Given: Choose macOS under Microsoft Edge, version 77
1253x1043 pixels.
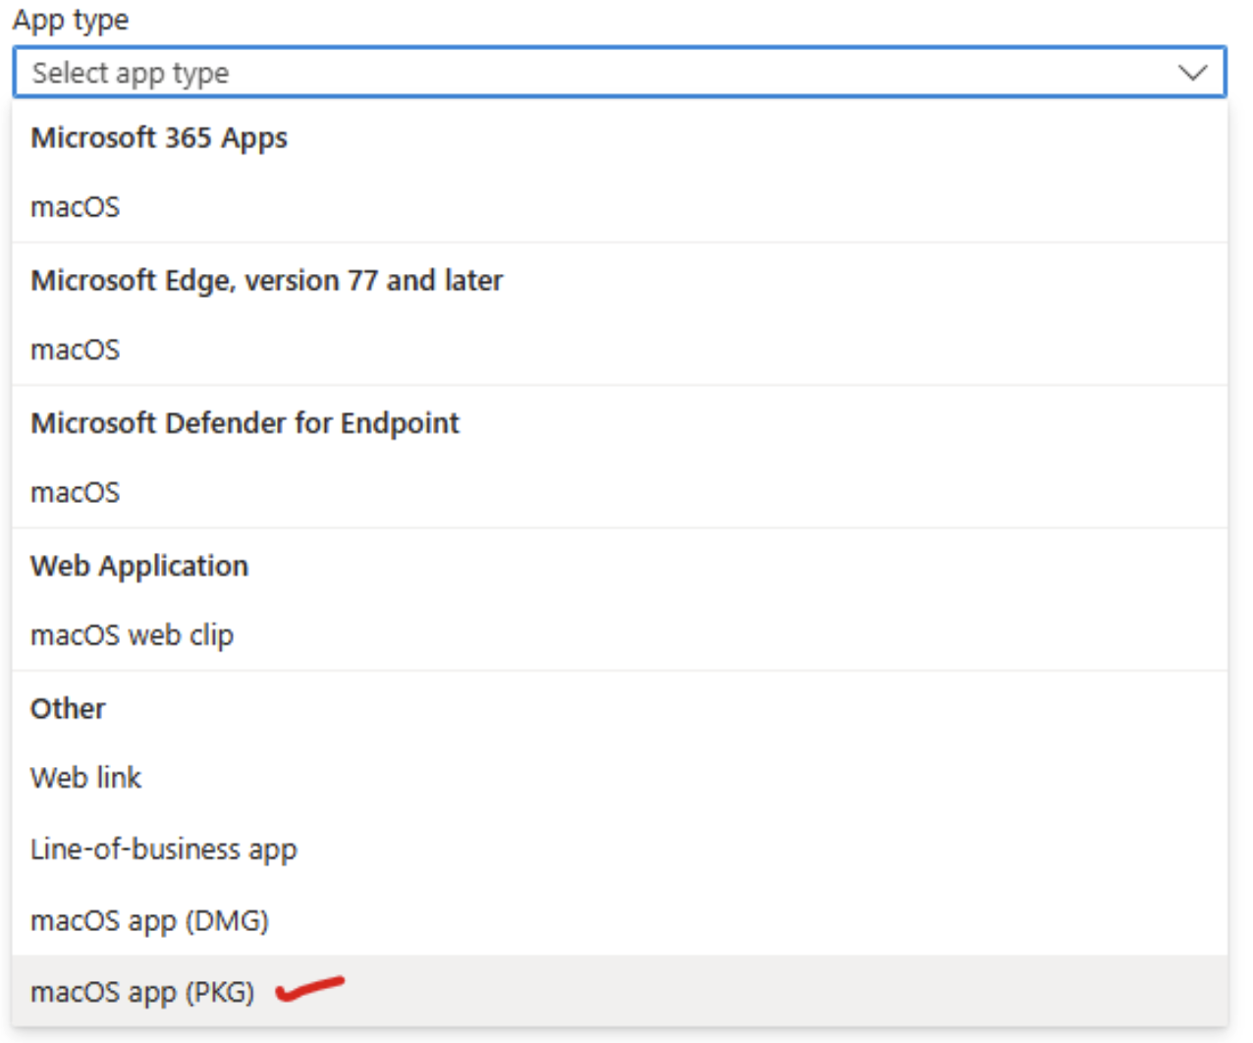Looking at the screenshot, I should [620, 350].
